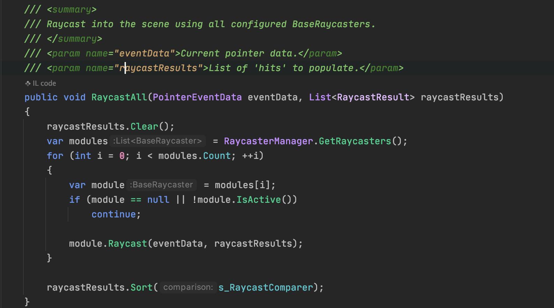Image resolution: width=554 pixels, height=308 pixels.
Task: Click the raycastResults.Clear call
Action: coord(144,126)
